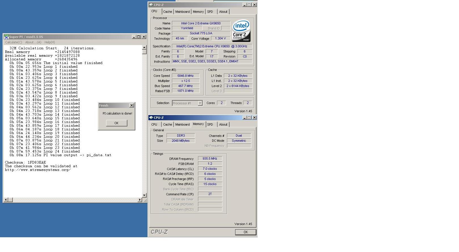This screenshot has height=252, width=459.
Task: Click Super PI horizontal scrollbar right arrow
Action: [140, 200]
